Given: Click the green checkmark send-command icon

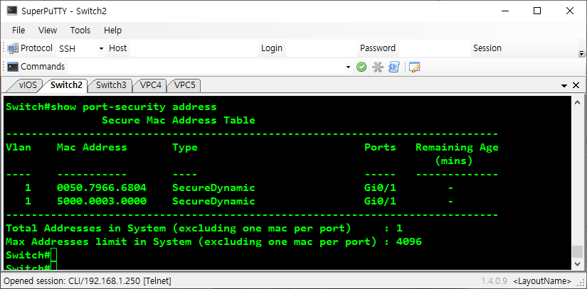Looking at the screenshot, I should [361, 67].
